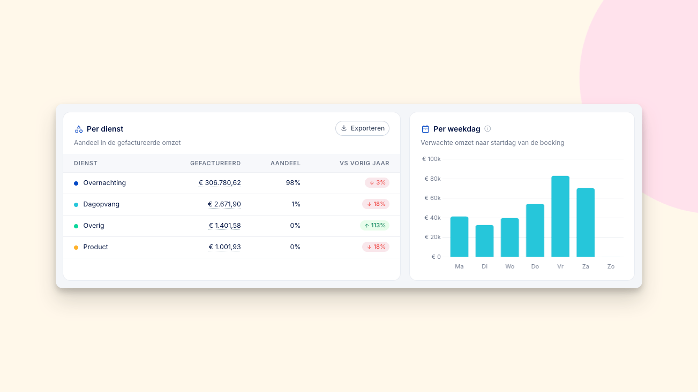Click the Product 18% down badge
The width and height of the screenshot is (698, 392).
tap(376, 247)
